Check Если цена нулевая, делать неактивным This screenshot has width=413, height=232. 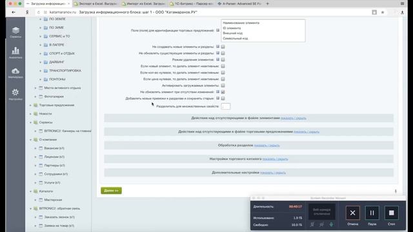223,79
